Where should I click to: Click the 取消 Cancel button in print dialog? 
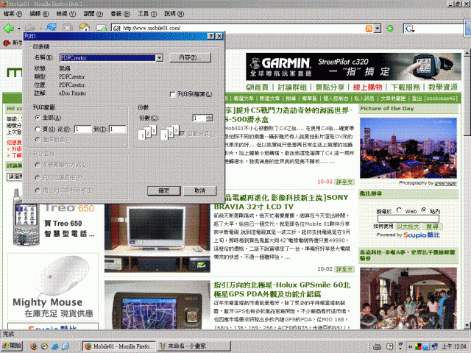199,190
